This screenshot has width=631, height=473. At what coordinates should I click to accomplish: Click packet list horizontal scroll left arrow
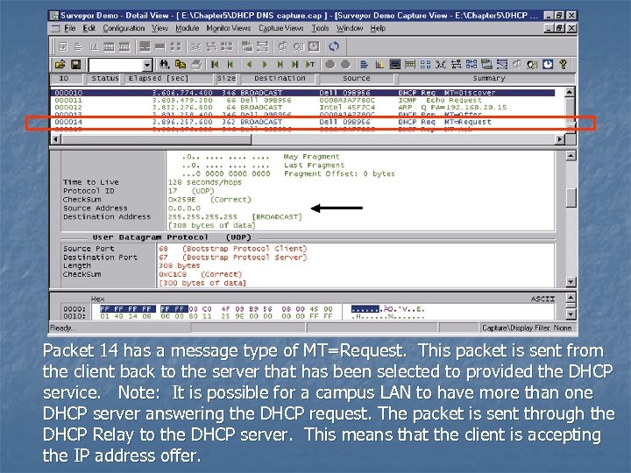[x=56, y=139]
